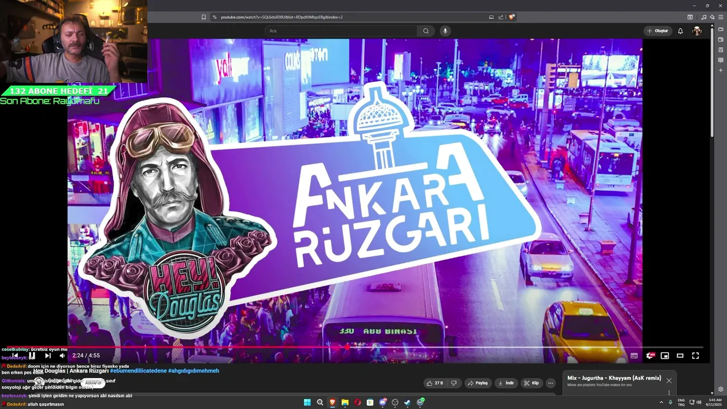The image size is (727, 409).
Task: Open Mix - Jugurtha - Khayyam playlist title
Action: (x=614, y=378)
